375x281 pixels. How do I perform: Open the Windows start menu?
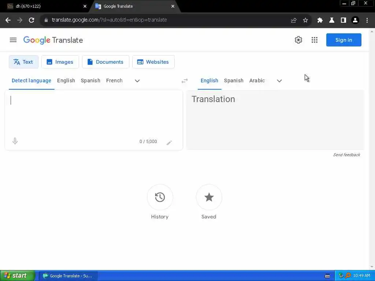(x=18, y=276)
